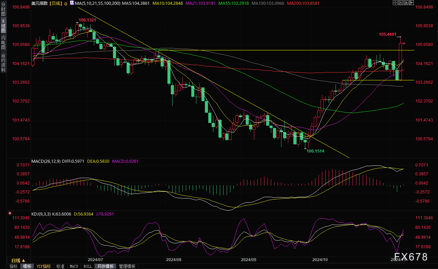Open the VIP指标 tab
The image size is (438, 269).
pos(44,266)
